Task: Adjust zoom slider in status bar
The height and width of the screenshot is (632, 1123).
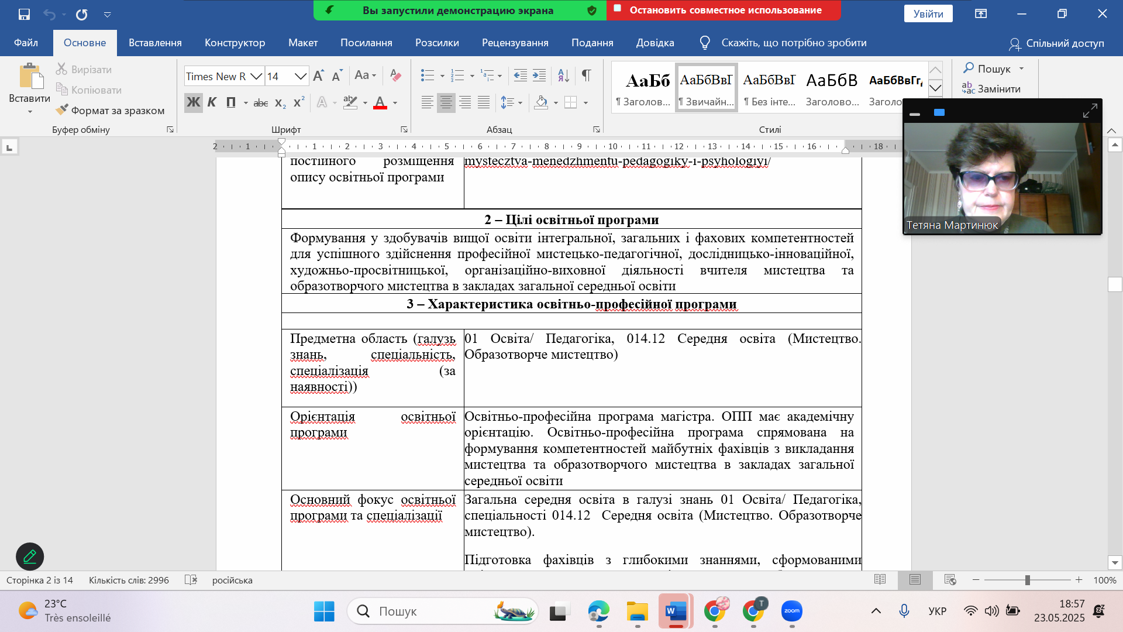Action: pyautogui.click(x=1028, y=580)
